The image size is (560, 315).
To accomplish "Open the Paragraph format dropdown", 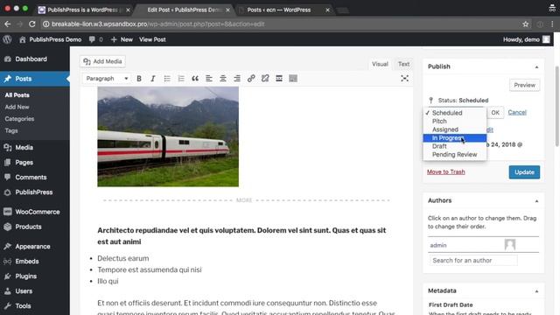I will pyautogui.click(x=107, y=79).
